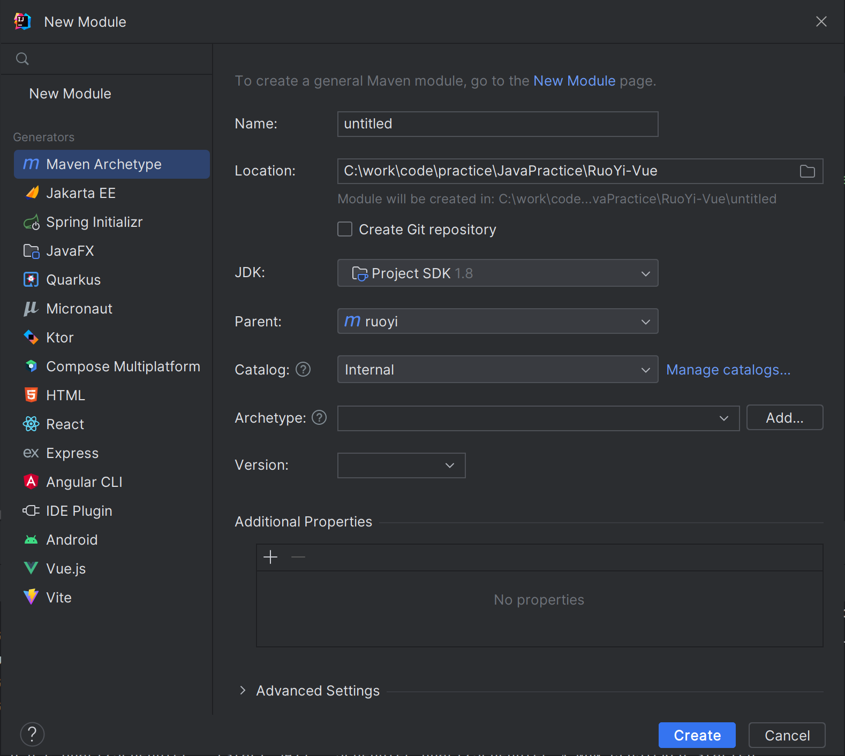845x756 pixels.
Task: Open the Parent ruoyi dropdown
Action: pos(497,322)
